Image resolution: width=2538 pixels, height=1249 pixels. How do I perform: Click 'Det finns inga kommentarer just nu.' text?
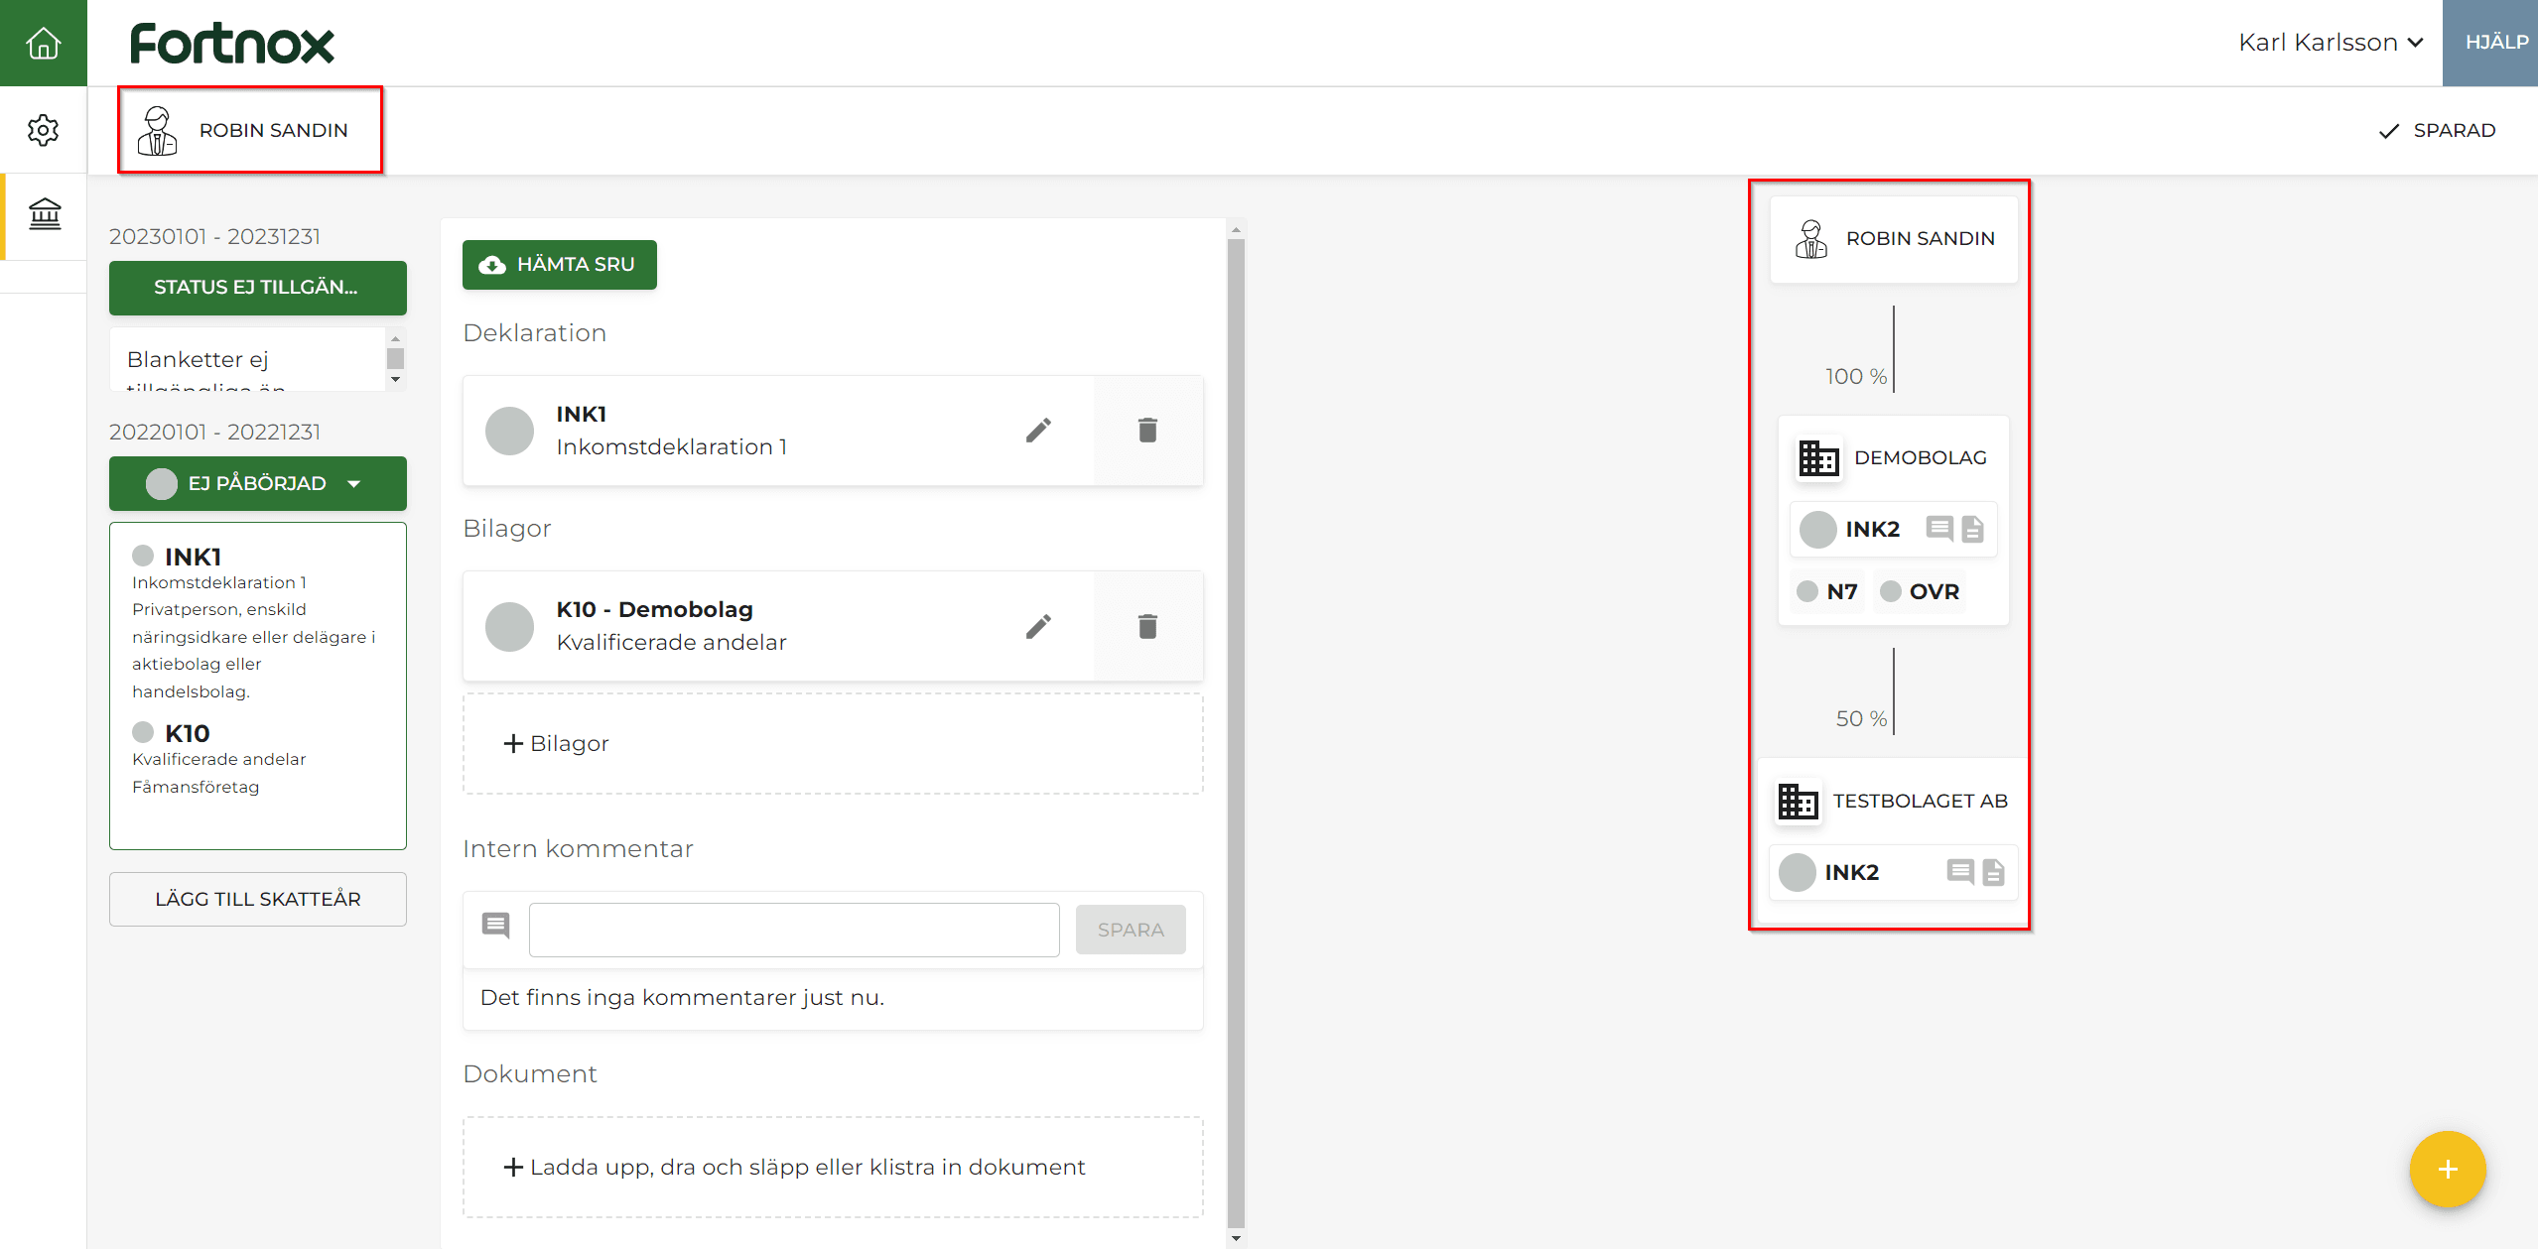[x=682, y=997]
